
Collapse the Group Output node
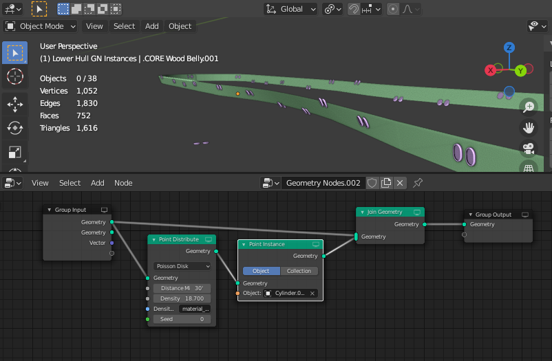click(x=470, y=215)
